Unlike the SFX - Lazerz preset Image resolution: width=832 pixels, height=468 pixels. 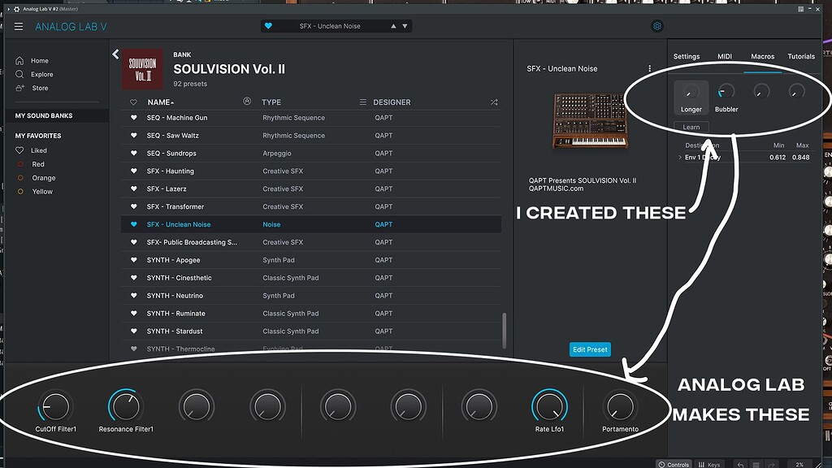point(134,188)
